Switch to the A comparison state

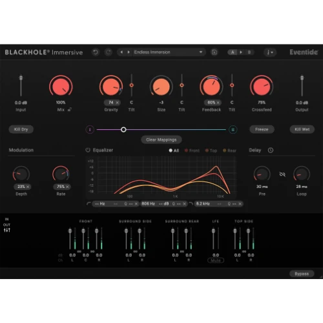pos(233,52)
